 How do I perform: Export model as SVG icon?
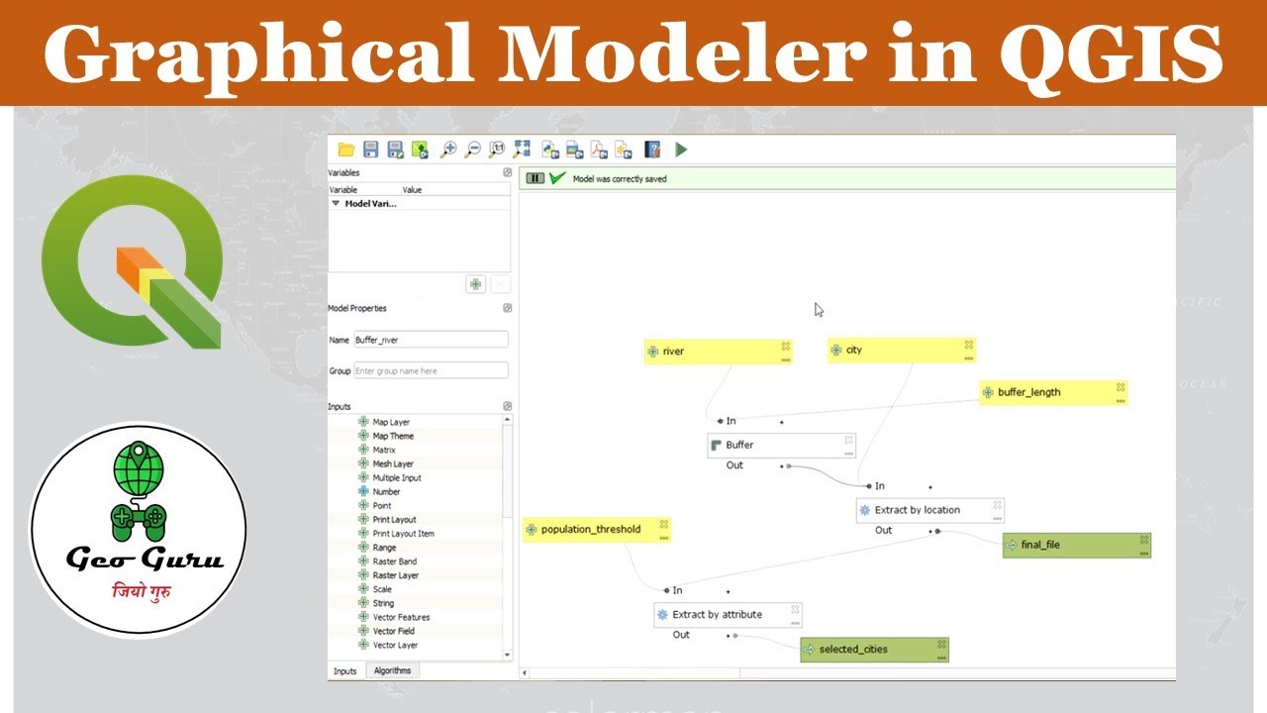[x=624, y=150]
